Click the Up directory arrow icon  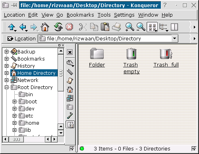tap(12, 27)
